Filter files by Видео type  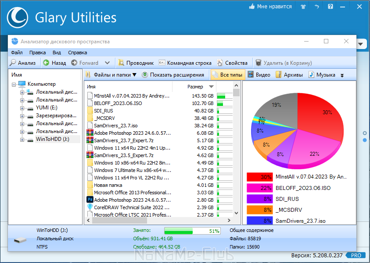259,75
